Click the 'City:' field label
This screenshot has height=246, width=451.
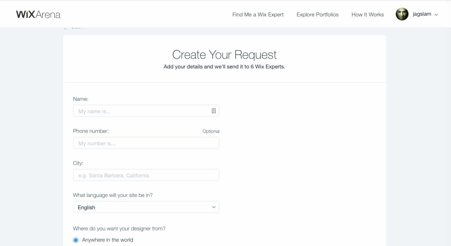(x=78, y=163)
